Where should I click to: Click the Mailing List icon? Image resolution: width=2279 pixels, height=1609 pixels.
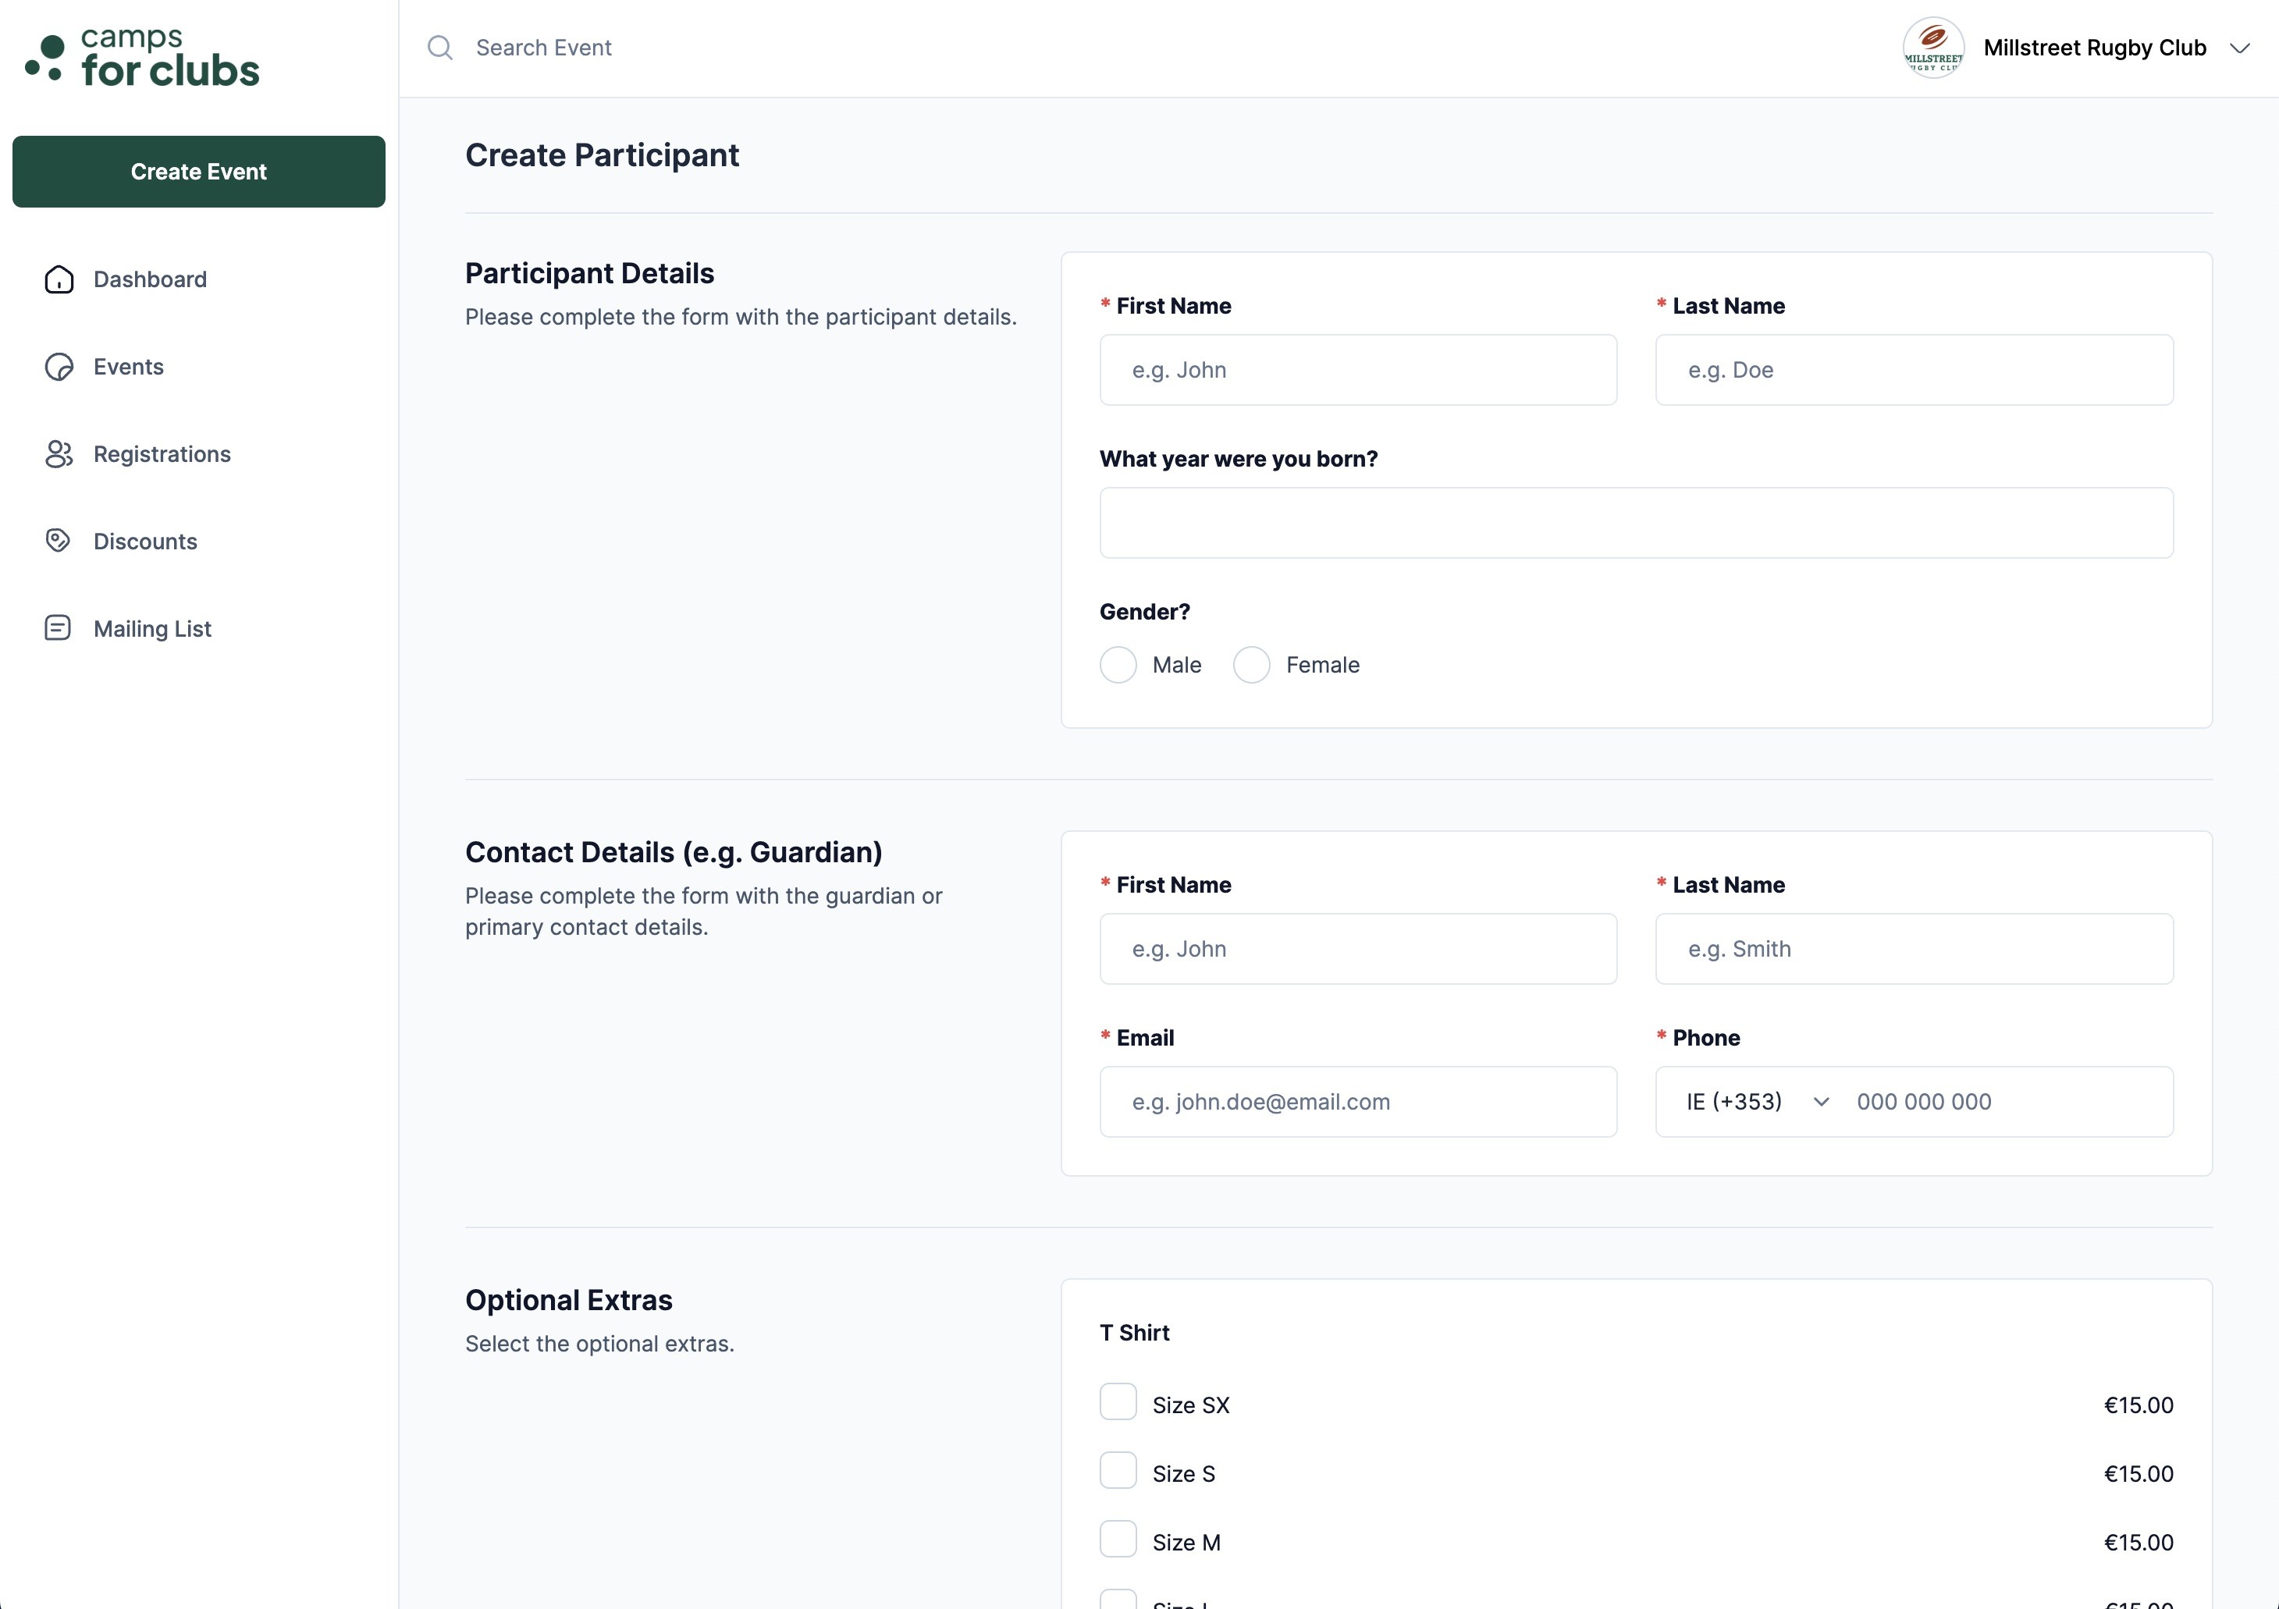coord(59,627)
